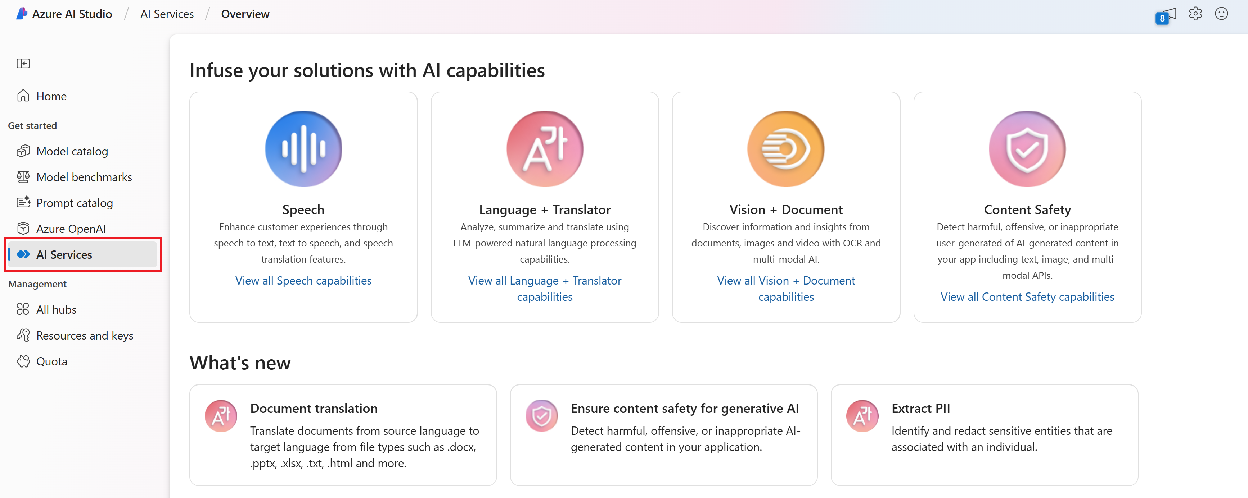Click All hubs under Management
1248x498 pixels.
(x=57, y=310)
